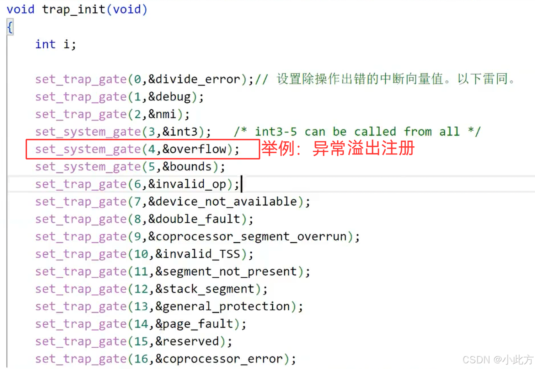Click the set_system_gate(5,&bounds) line
Image resolution: width=535 pixels, height=369 pixels.
tap(130, 167)
